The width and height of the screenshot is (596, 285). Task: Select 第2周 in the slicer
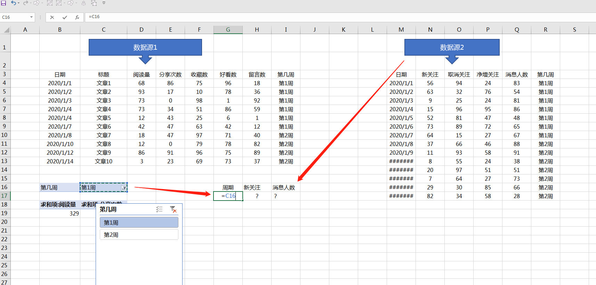[139, 235]
